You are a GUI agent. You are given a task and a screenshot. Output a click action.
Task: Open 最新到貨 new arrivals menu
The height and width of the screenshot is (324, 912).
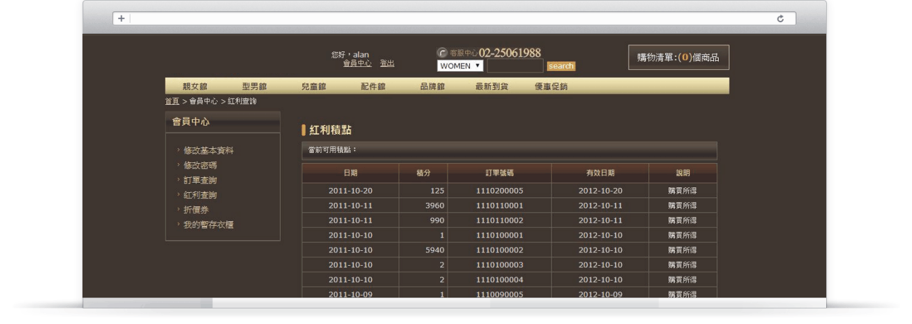(x=491, y=86)
